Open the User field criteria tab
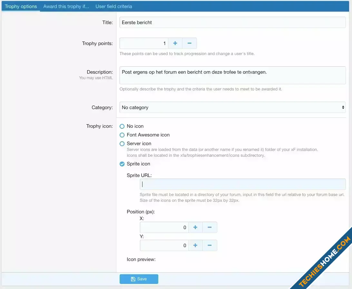The image size is (352, 289). pos(114,6)
